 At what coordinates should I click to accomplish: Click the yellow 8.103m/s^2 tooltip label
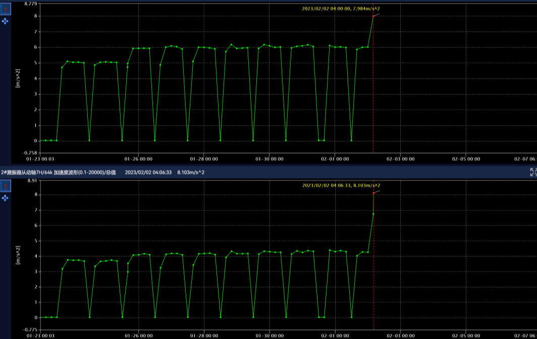[x=341, y=186]
